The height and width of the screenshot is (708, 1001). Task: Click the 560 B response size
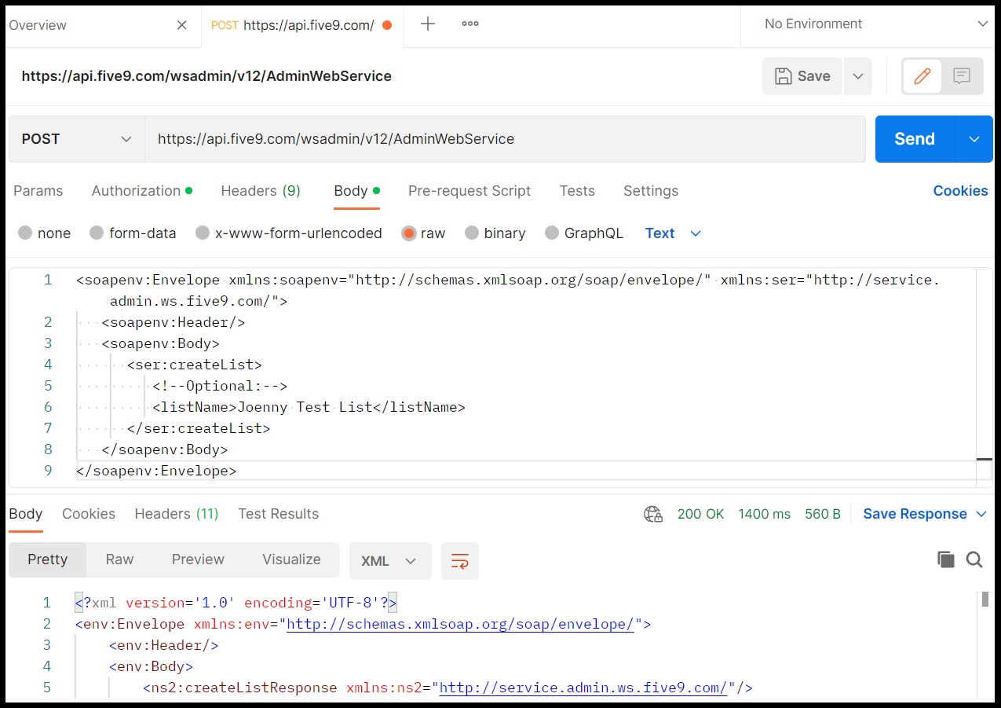(823, 514)
